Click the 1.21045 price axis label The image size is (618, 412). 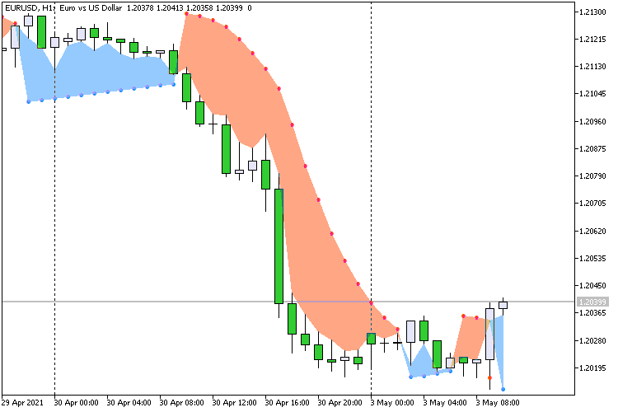pos(592,94)
